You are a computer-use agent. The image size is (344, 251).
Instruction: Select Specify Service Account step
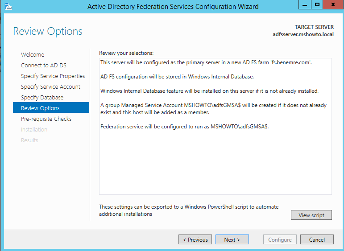click(51, 87)
